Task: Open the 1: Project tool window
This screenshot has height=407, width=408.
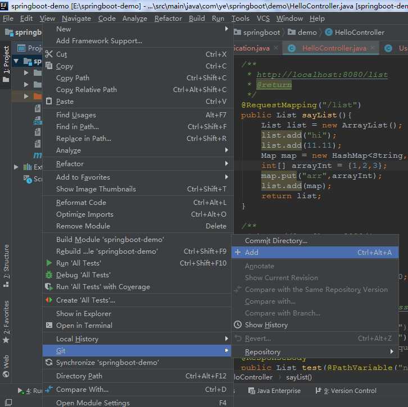Action: pyautogui.click(x=6, y=64)
